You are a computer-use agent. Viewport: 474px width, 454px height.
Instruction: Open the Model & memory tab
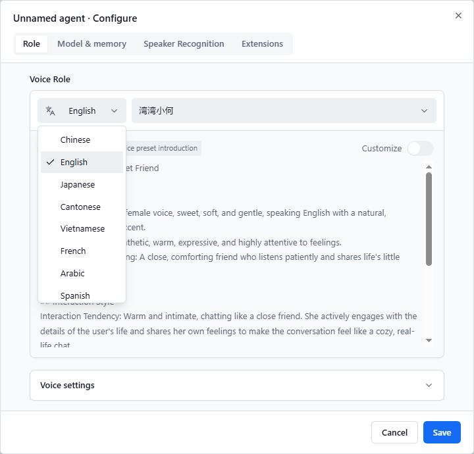click(x=92, y=44)
